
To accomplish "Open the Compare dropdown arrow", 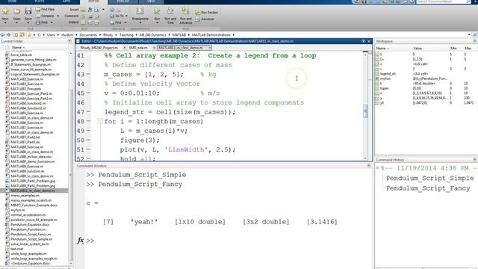I will point(58,16).
